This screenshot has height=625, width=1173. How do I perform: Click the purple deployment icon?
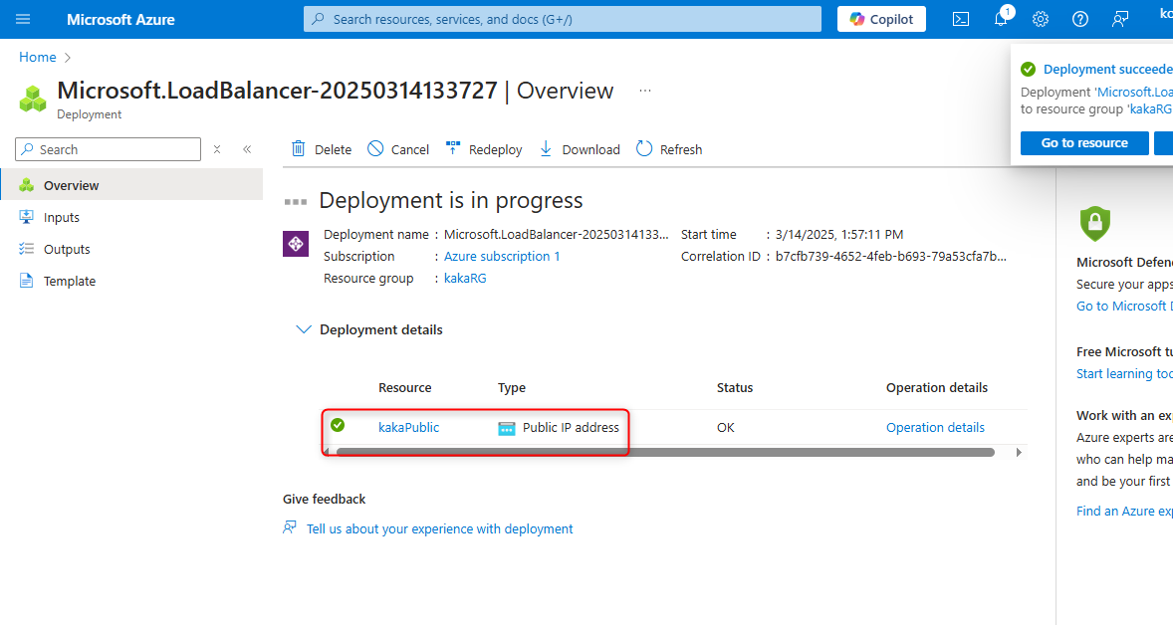[x=296, y=244]
